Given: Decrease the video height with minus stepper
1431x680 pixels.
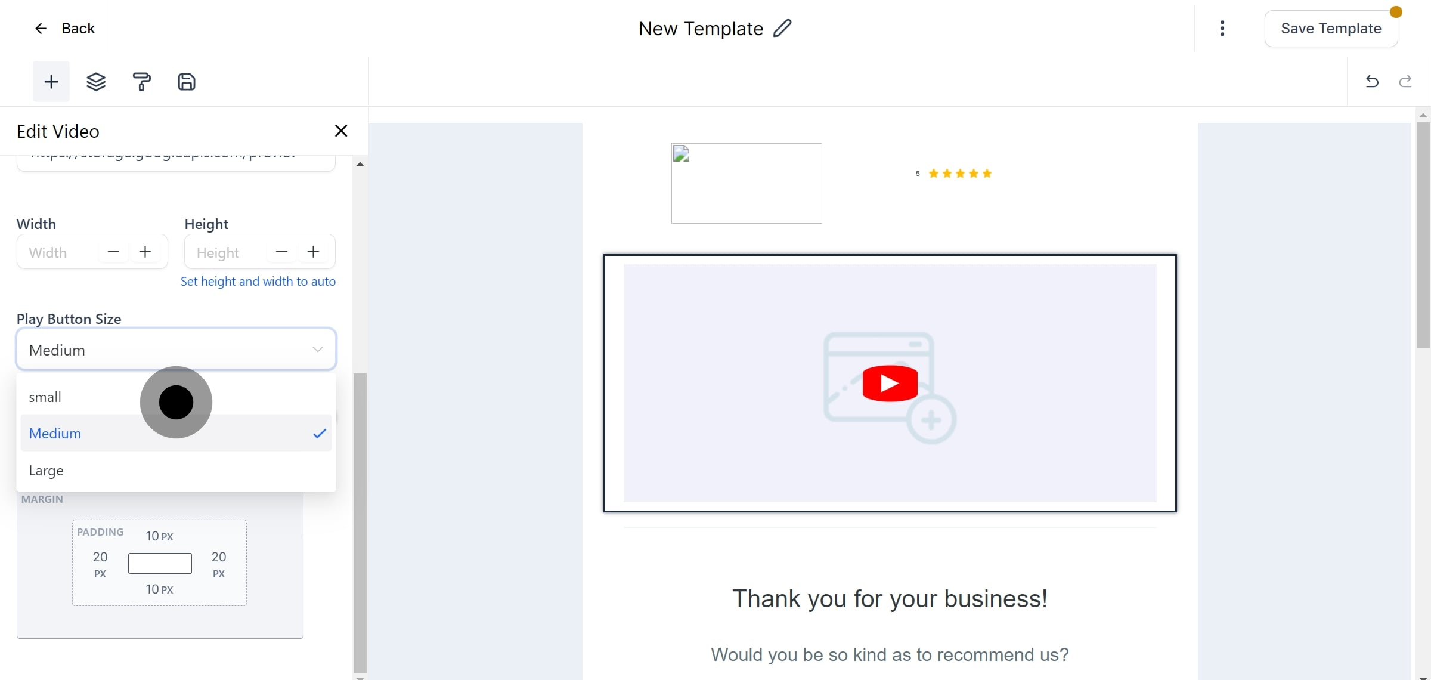Looking at the screenshot, I should tap(281, 251).
